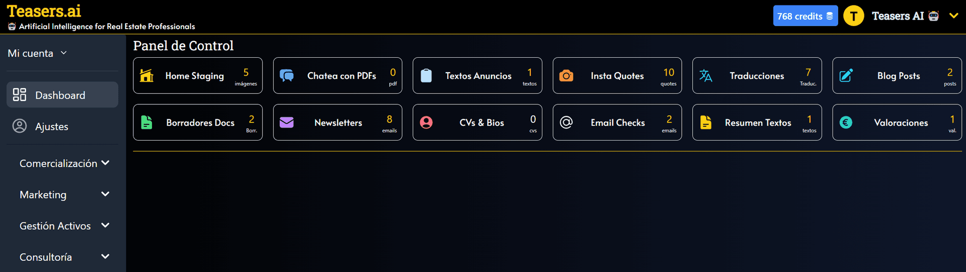This screenshot has height=272, width=966.
Task: Click the Newsletters envelope icon
Action: [x=287, y=122]
